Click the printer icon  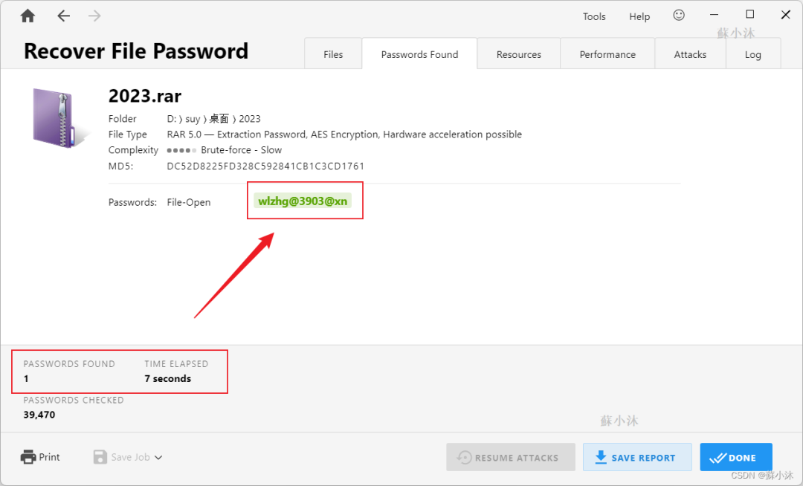click(28, 457)
